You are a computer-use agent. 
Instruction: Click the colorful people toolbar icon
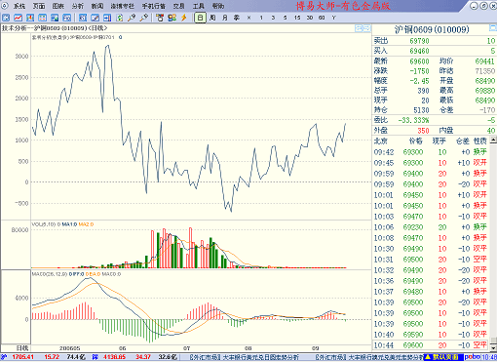(x=172, y=18)
